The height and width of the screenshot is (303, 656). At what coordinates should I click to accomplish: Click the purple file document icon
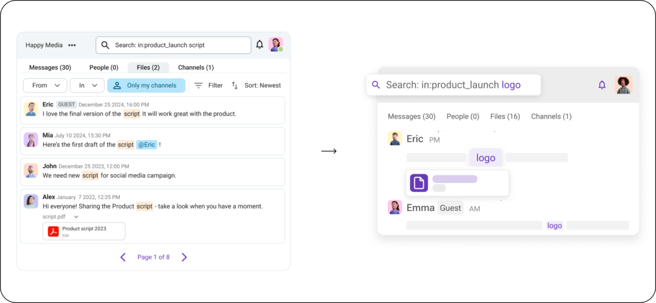419,183
